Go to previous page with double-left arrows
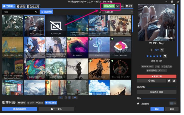Viewport: 184px width, 115px height. point(61,98)
